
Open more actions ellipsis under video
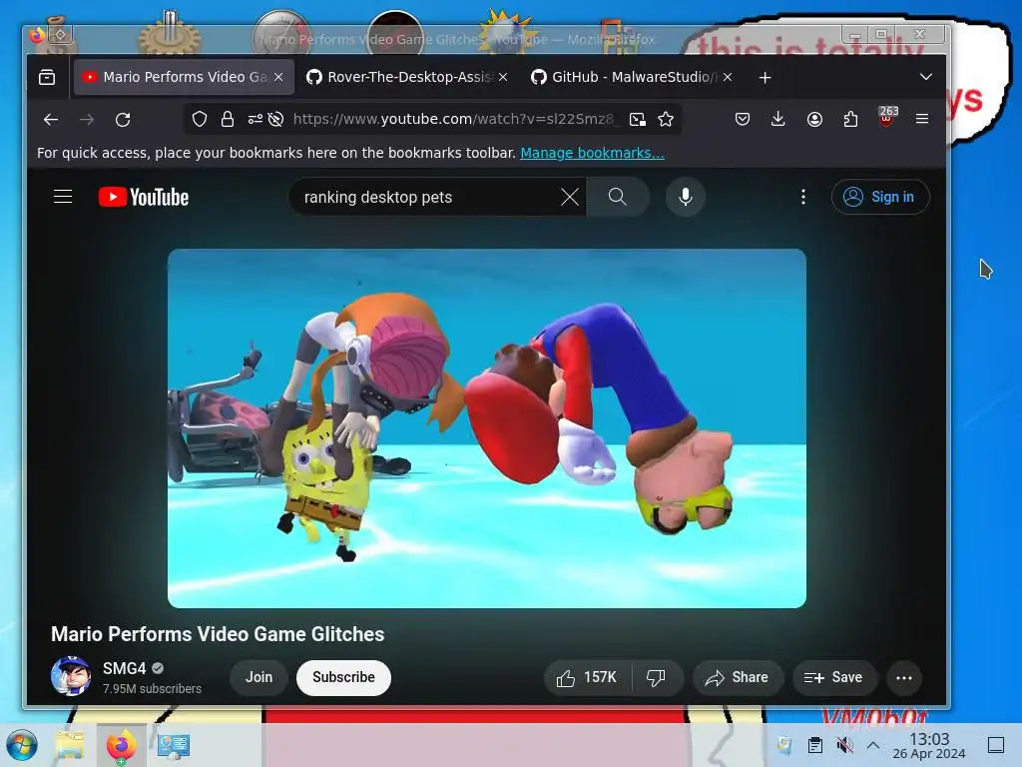904,678
